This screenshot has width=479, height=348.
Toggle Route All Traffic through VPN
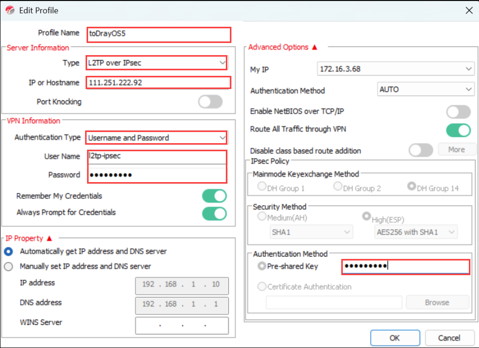click(x=458, y=130)
